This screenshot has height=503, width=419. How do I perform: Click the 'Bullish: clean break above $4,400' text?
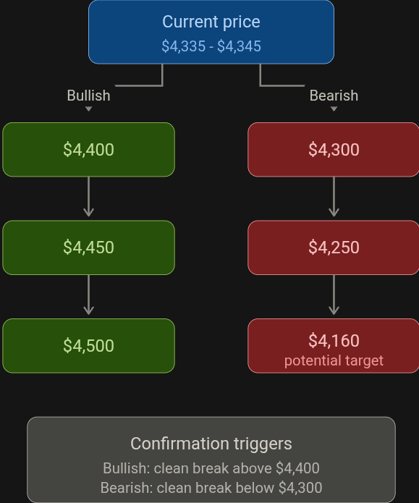tap(211, 468)
